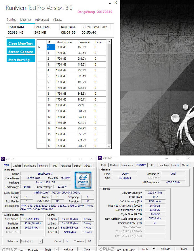This screenshot has width=194, height=251.
Task: Click the CPU-Z app icon in right window title
Action: pos(100,158)
